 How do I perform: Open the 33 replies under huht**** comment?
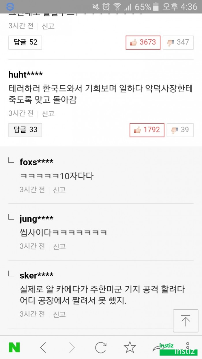click(x=25, y=130)
